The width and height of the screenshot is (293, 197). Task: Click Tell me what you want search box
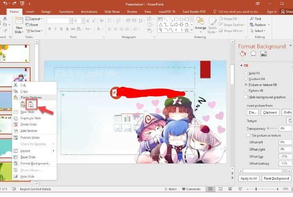pos(237,11)
